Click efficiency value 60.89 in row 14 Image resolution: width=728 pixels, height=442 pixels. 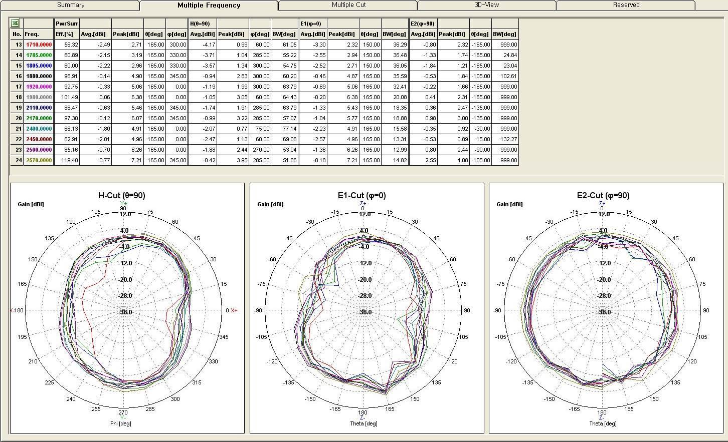[67, 55]
